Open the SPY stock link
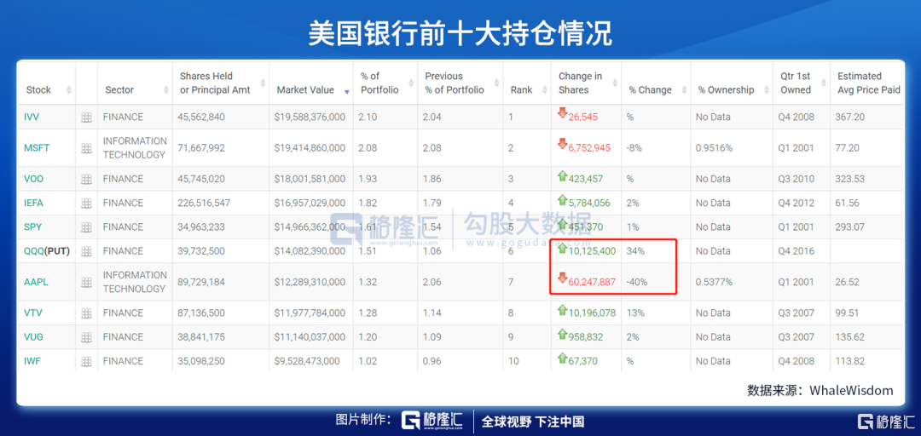This screenshot has height=436, width=921. coord(33,227)
